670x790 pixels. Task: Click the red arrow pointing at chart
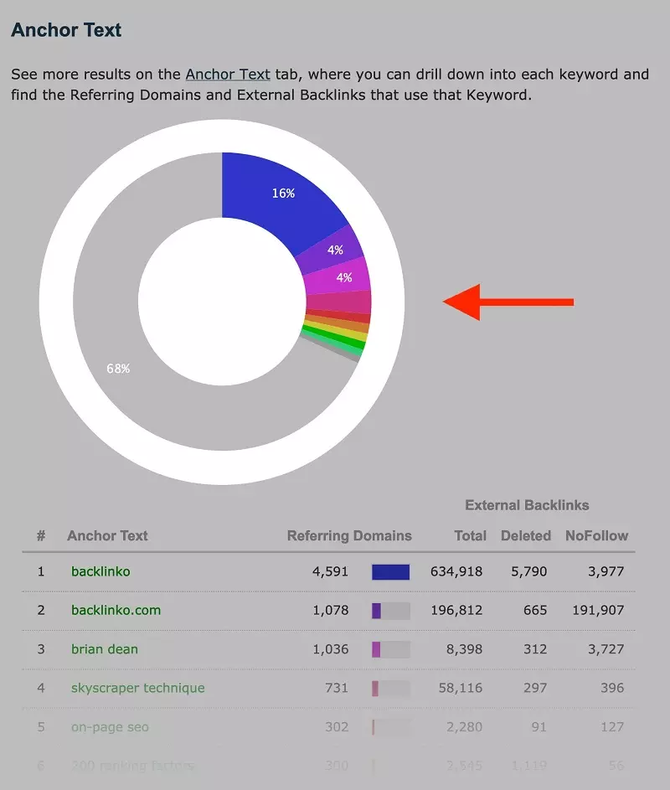[508, 302]
